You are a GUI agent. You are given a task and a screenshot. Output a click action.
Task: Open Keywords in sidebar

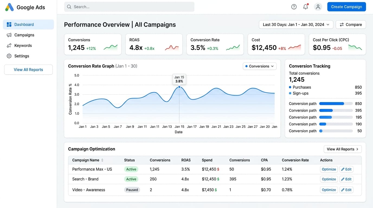point(28,45)
